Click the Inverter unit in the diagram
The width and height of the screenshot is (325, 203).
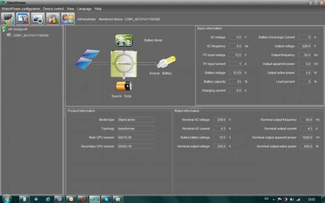[124, 64]
